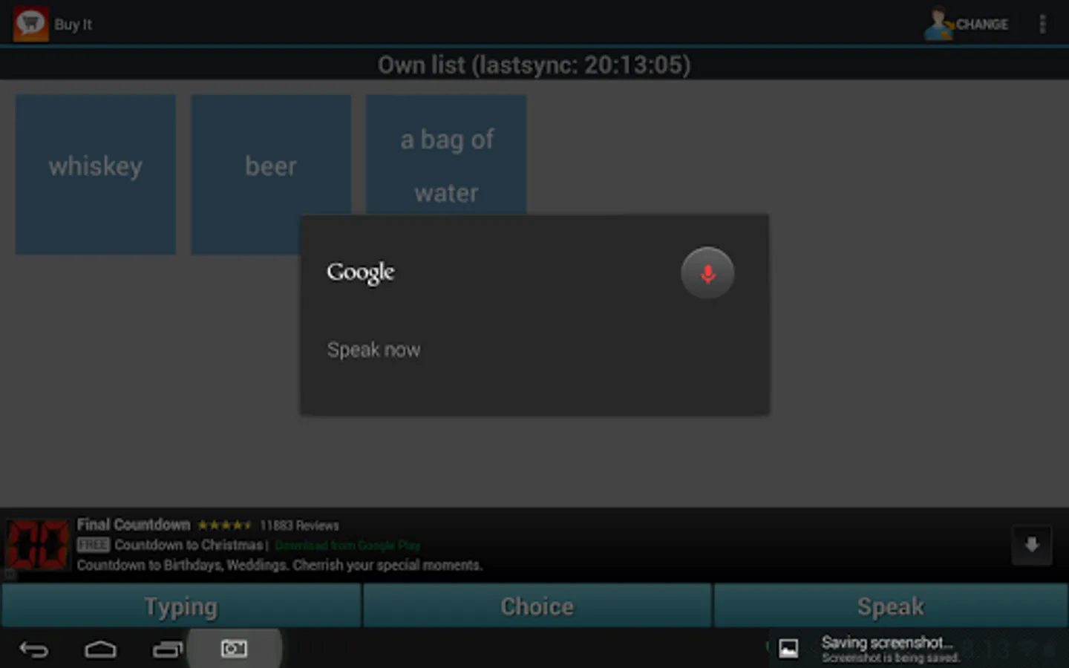Screen dimensions: 1069x668
Task: Select the beer list item
Action: pos(271,174)
